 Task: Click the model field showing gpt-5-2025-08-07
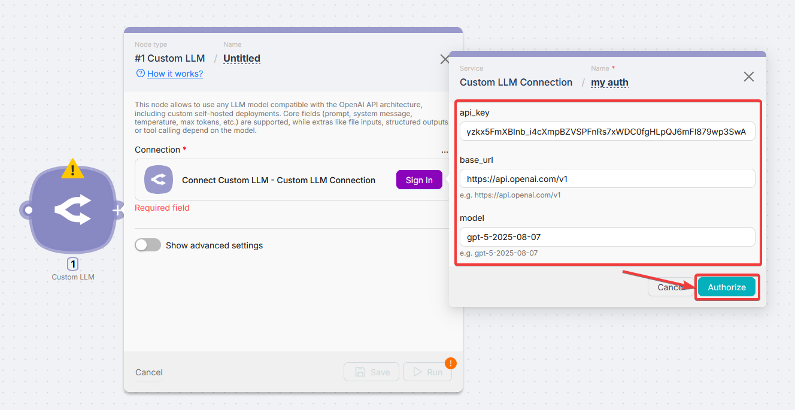point(607,236)
